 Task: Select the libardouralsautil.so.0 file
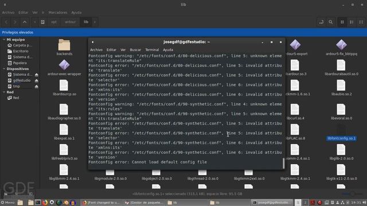(x=341, y=68)
